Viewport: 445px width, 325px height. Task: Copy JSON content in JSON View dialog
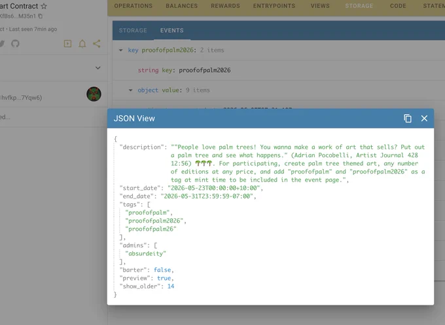click(x=408, y=119)
